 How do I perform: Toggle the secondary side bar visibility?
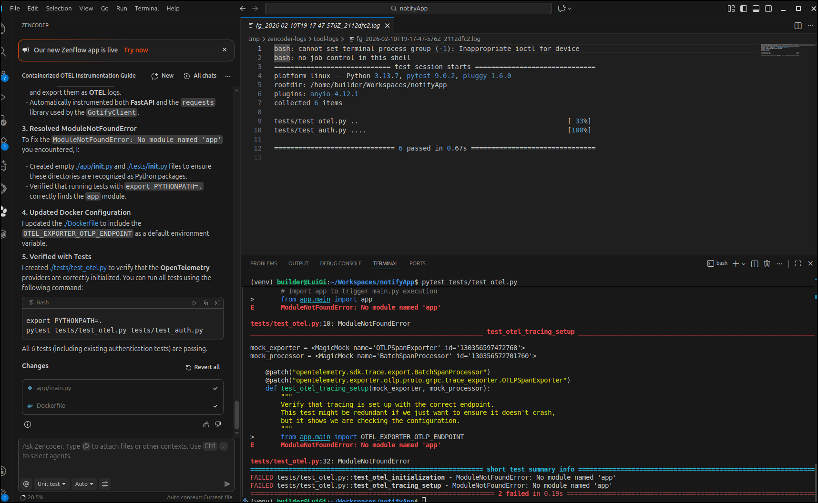coord(768,9)
